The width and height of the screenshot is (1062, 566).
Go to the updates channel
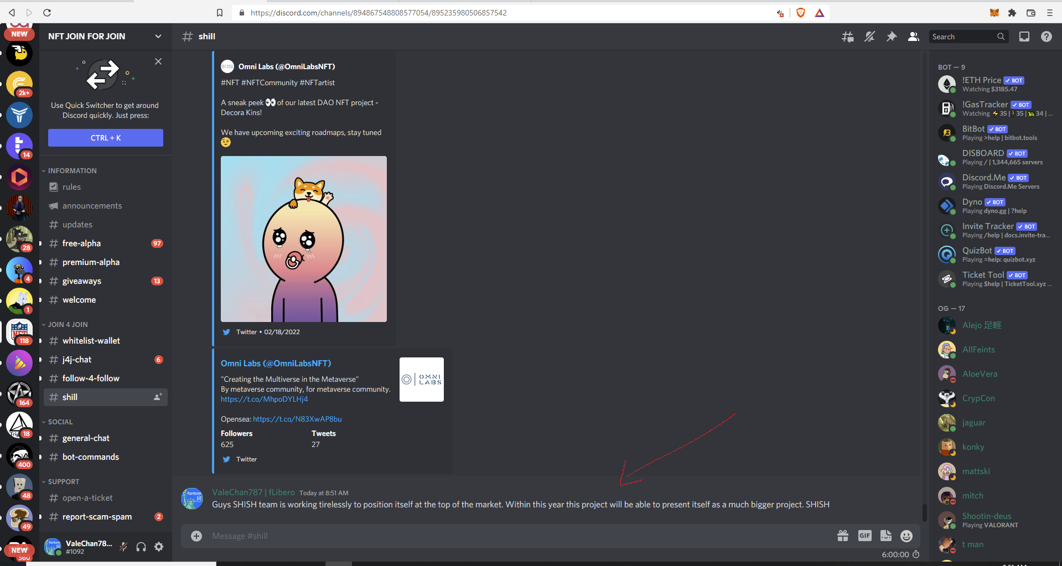(106, 225)
